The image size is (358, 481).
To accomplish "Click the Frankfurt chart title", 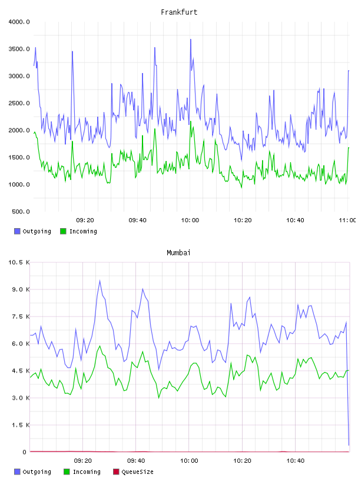I will click(x=179, y=12).
